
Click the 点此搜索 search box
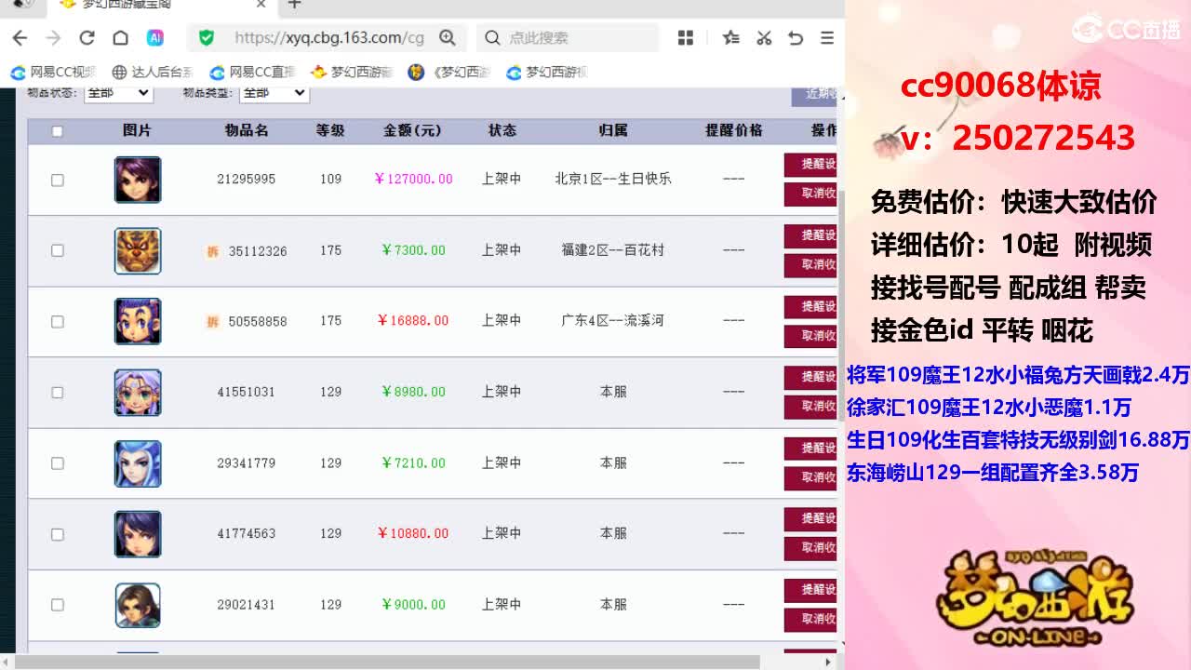tap(568, 38)
